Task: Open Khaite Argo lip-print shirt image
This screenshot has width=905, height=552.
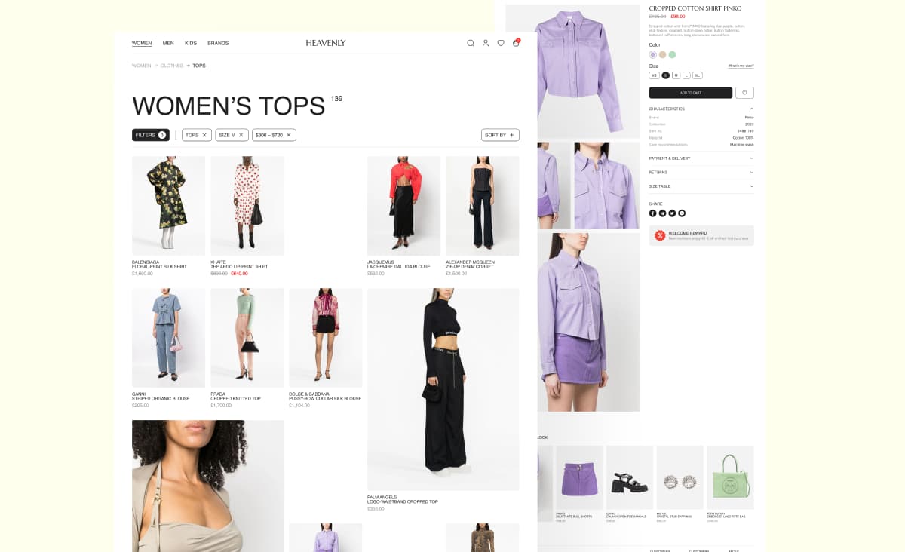Action: point(247,206)
